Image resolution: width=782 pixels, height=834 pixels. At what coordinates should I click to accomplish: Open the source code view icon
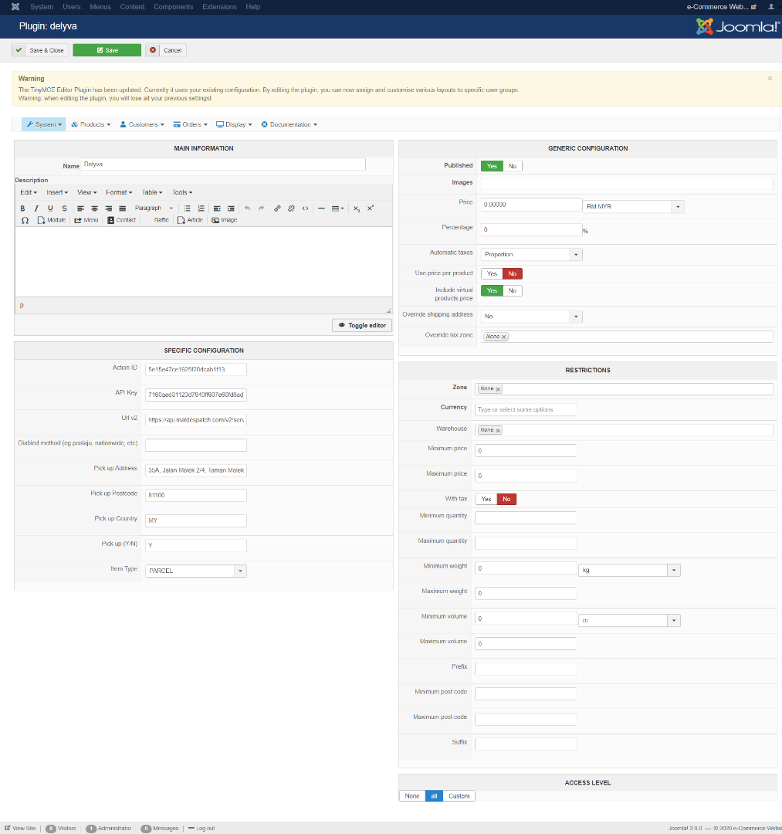tap(305, 208)
